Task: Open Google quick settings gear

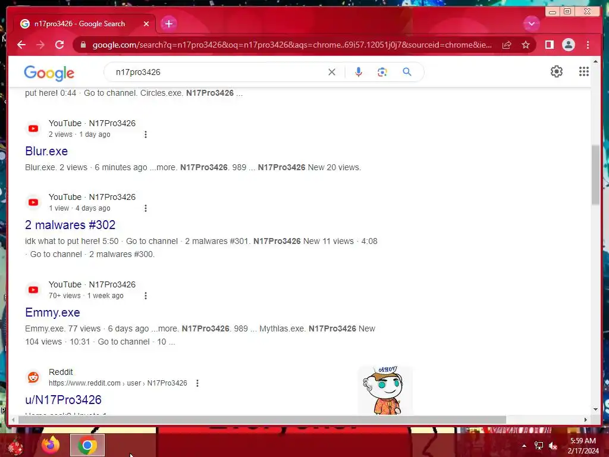Action: tap(556, 71)
